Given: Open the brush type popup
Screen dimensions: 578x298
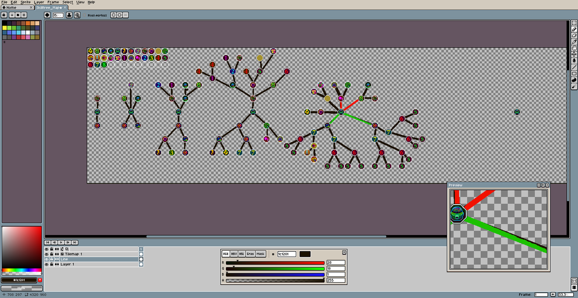Looking at the screenshot, I should click(47, 15).
